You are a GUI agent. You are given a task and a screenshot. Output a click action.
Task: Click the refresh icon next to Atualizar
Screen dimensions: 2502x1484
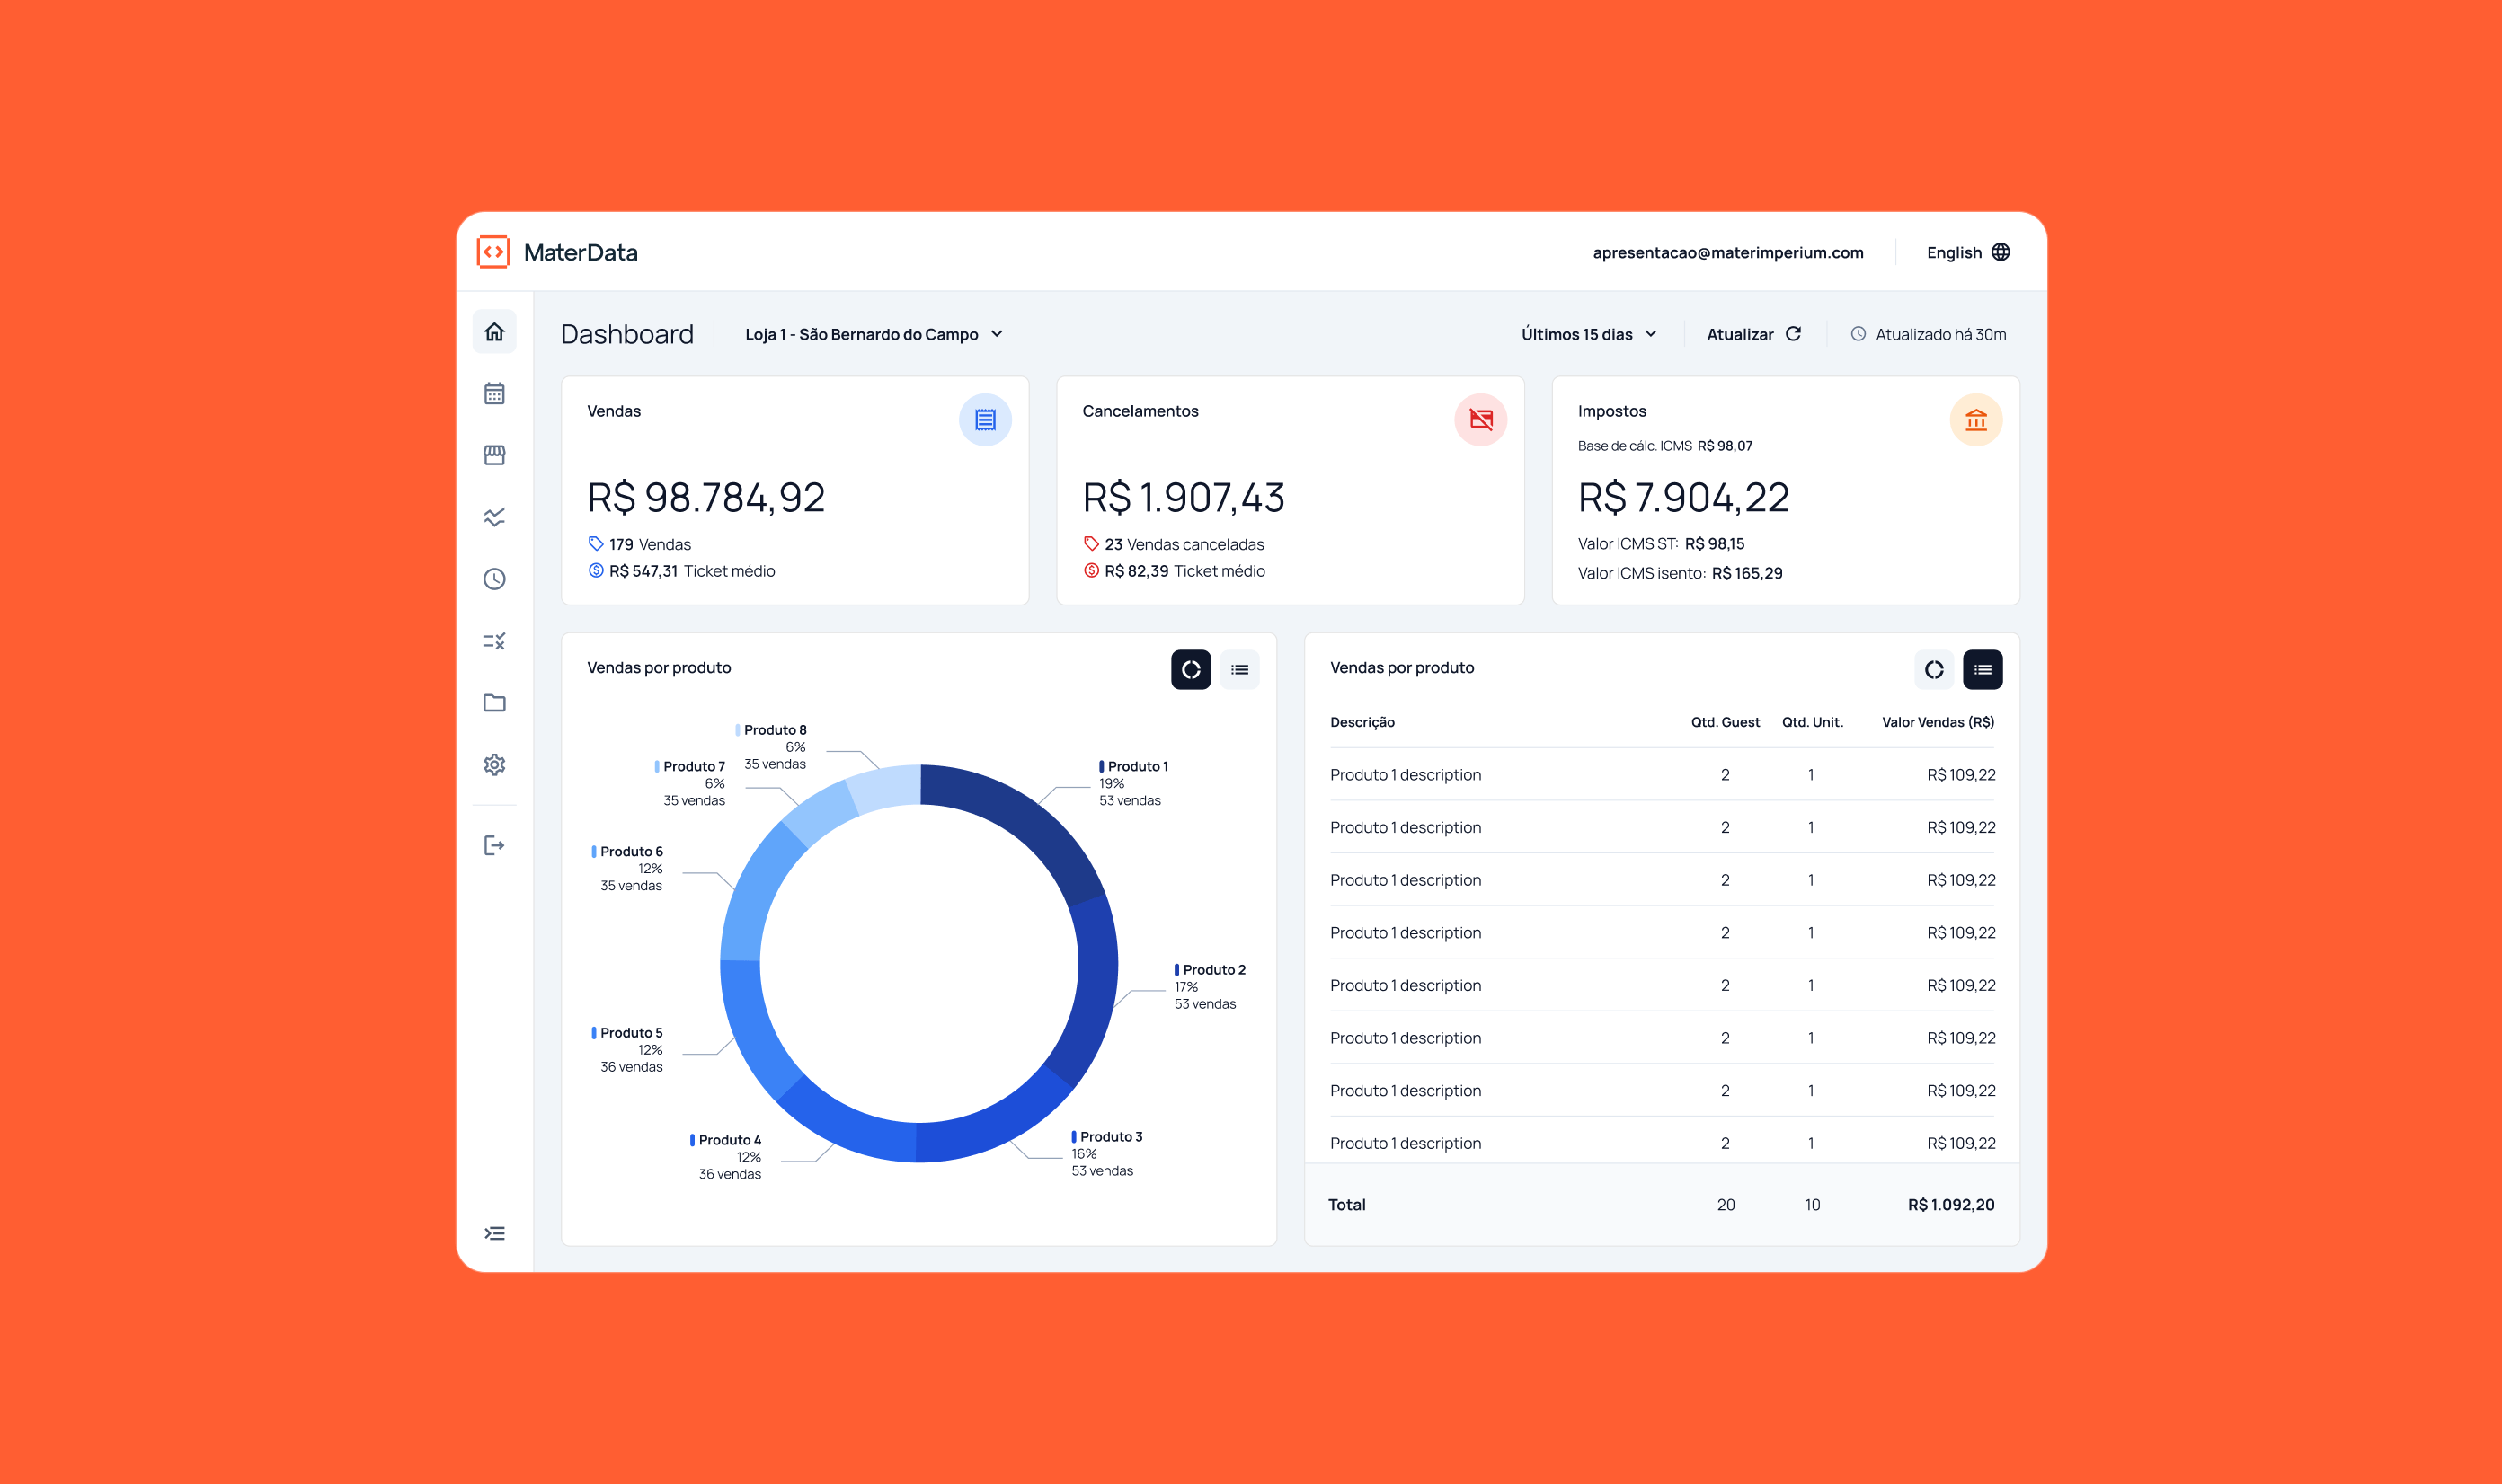click(1796, 334)
